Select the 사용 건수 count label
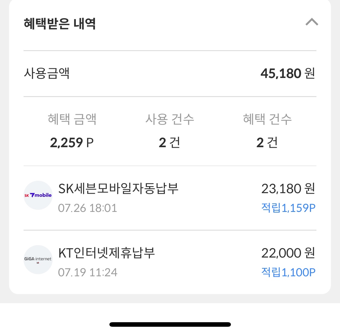Viewport: 340px width, 334px height. 170,119
